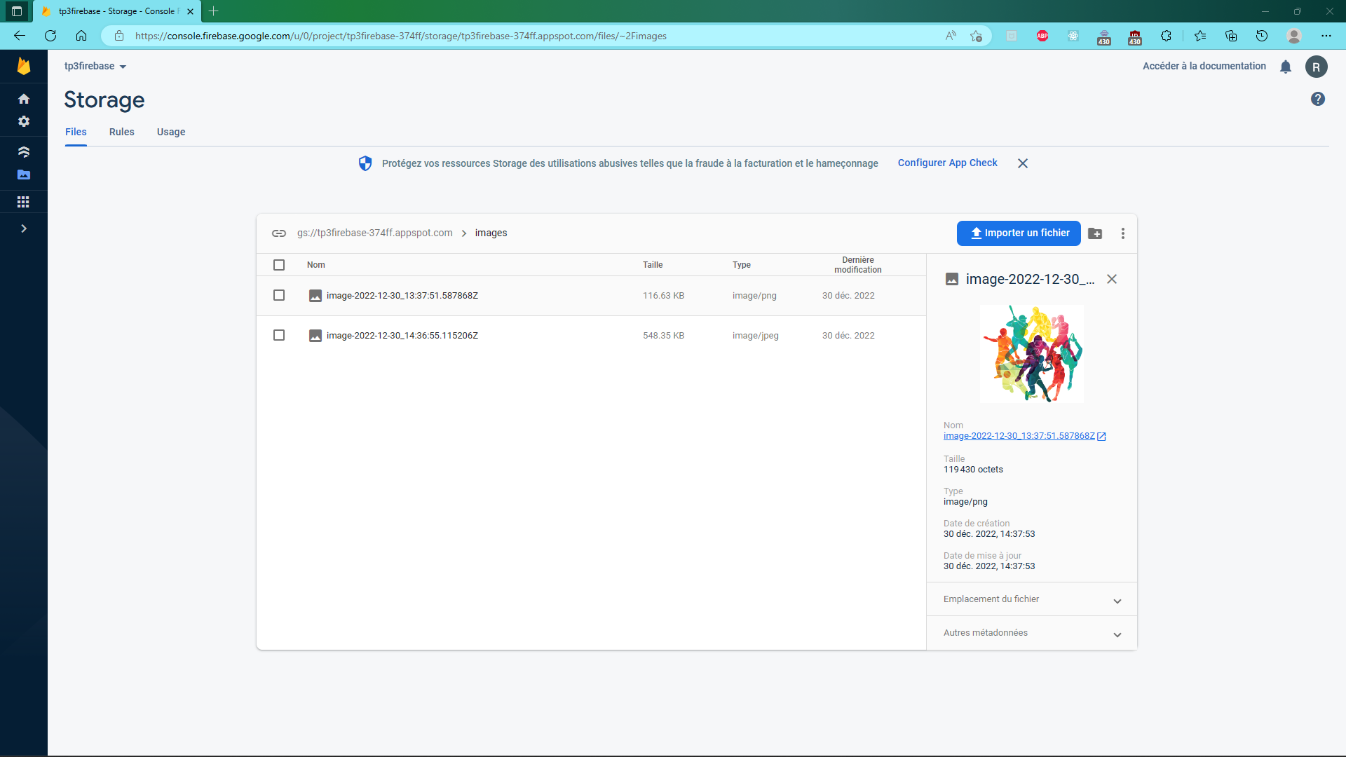Click the create new folder icon
This screenshot has height=757, width=1346.
[1095, 233]
